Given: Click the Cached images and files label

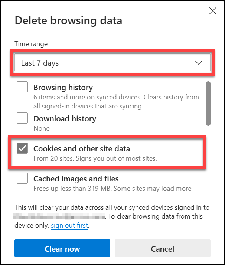Looking at the screenshot, I should pos(76,179).
